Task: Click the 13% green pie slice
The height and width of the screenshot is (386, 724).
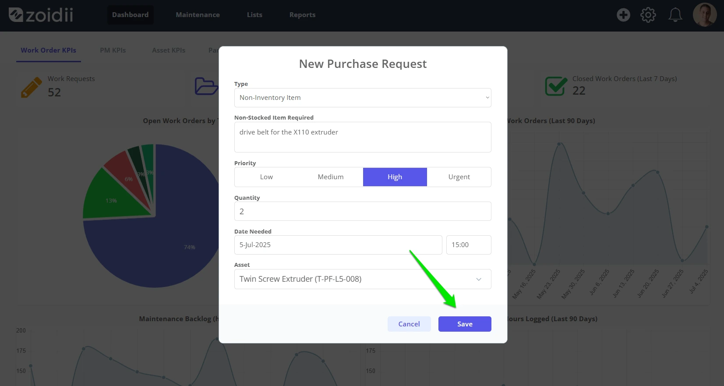Action: [x=112, y=197]
